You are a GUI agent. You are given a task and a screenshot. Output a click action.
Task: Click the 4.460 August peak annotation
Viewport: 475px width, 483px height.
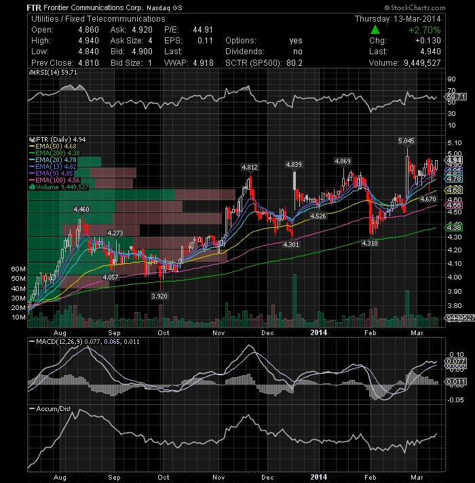click(81, 210)
